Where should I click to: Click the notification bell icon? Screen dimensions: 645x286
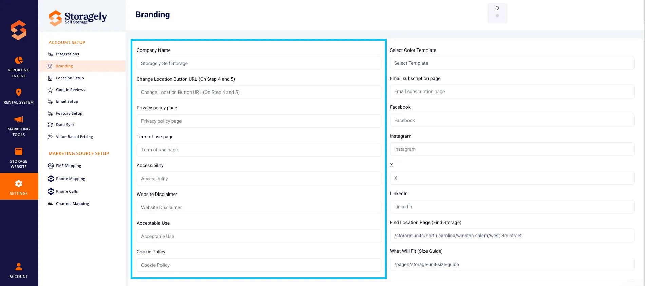tap(497, 8)
